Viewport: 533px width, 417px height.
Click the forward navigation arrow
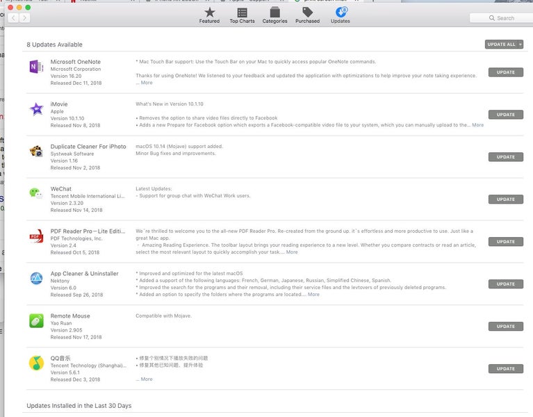coord(24,18)
